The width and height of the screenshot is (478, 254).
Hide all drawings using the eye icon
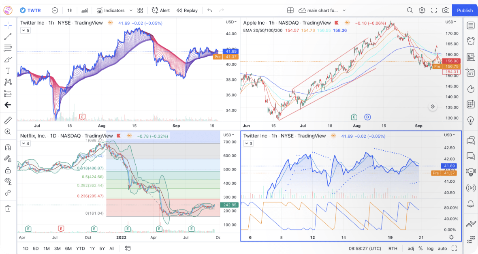tap(7, 180)
